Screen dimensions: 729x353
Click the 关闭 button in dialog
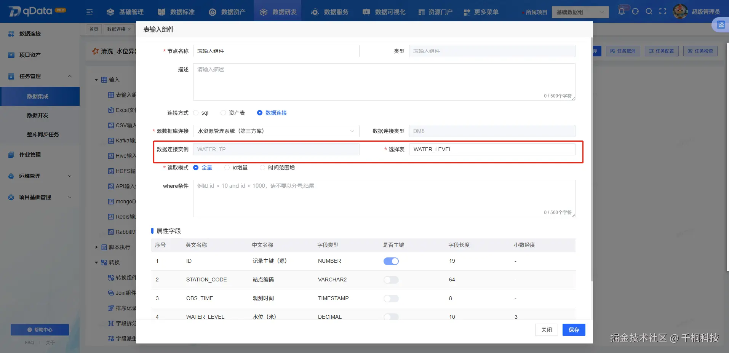547,330
